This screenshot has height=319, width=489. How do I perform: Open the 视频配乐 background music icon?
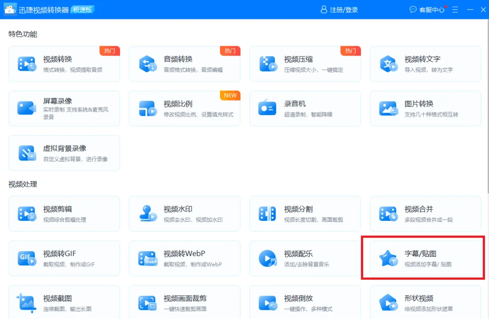pyautogui.click(x=268, y=258)
